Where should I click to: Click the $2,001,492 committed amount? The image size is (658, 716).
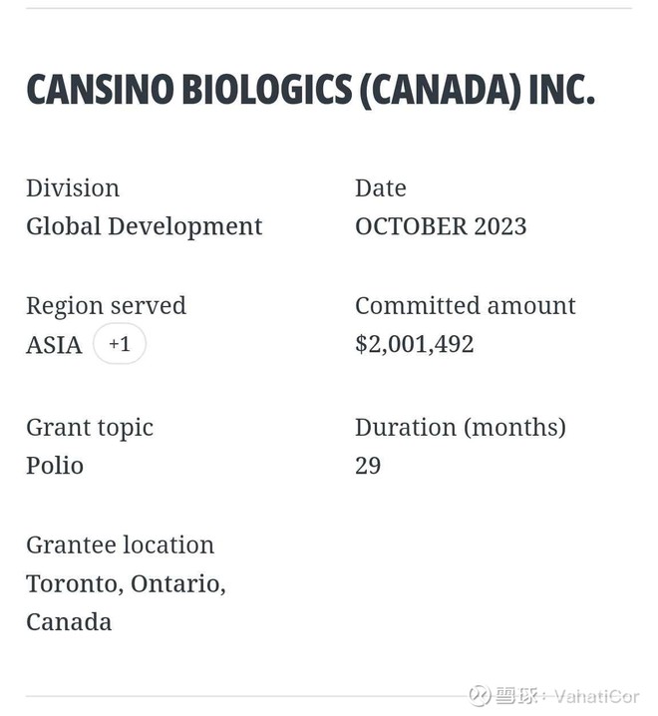[x=415, y=344]
